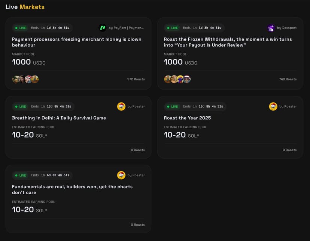The image size is (310, 241).
Task: Click the "748 Roasts" count
Action: point(288,79)
